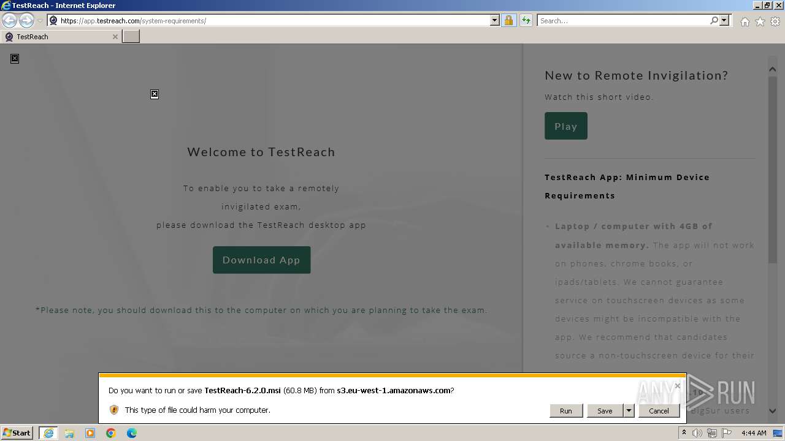Viewport: 785px width, 441px height.
Task: Click the magnifier search icon
Action: point(714,20)
